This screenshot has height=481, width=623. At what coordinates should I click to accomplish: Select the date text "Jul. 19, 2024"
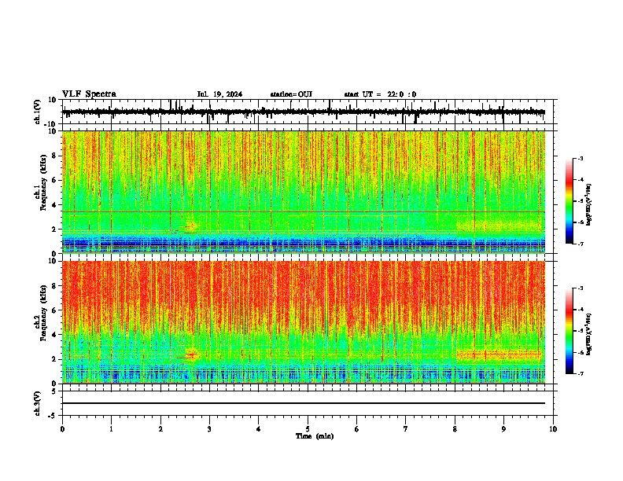point(219,94)
